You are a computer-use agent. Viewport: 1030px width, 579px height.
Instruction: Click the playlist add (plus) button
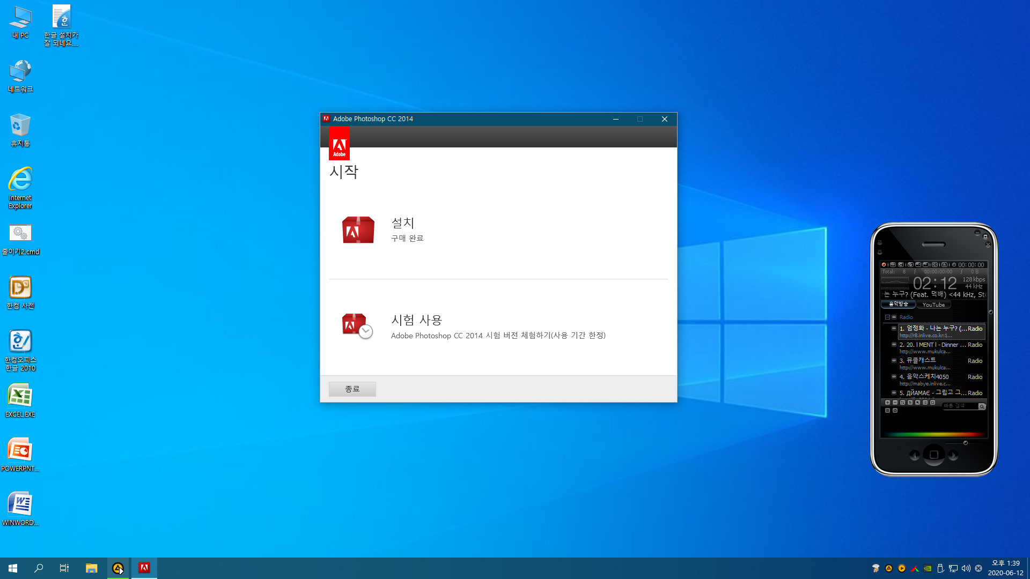[x=887, y=402]
